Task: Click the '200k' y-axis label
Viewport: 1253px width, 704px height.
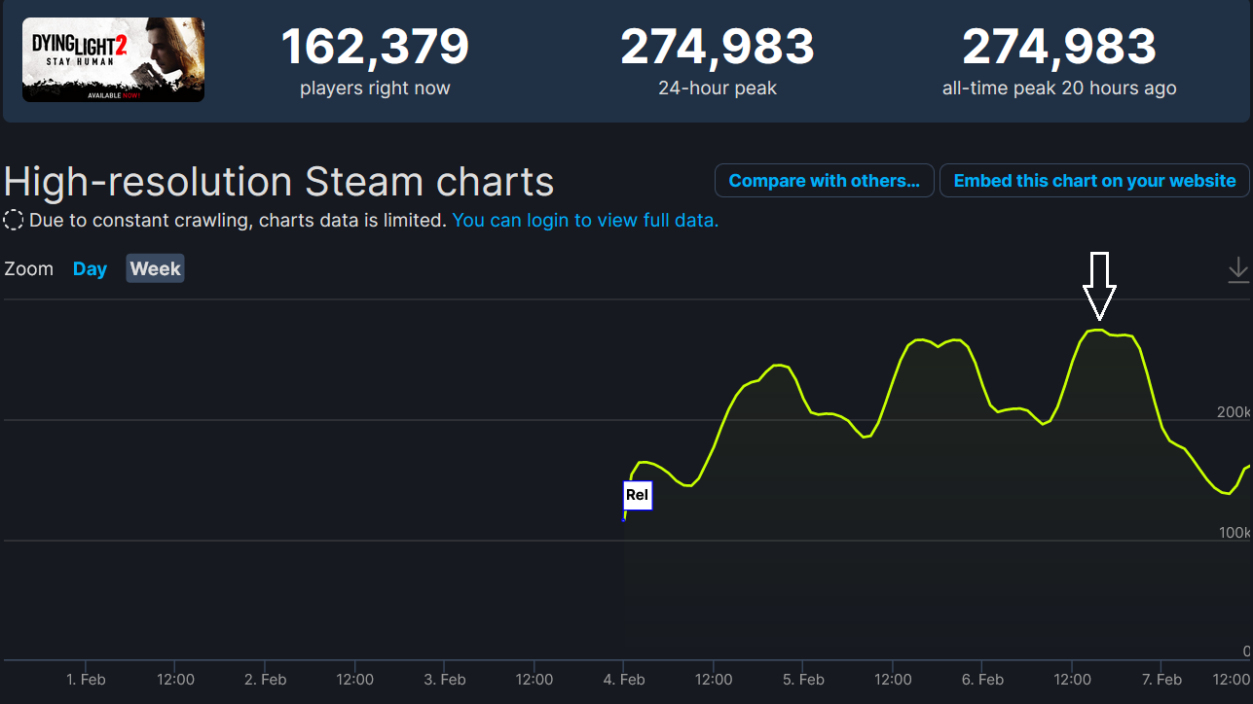Action: tap(1234, 412)
